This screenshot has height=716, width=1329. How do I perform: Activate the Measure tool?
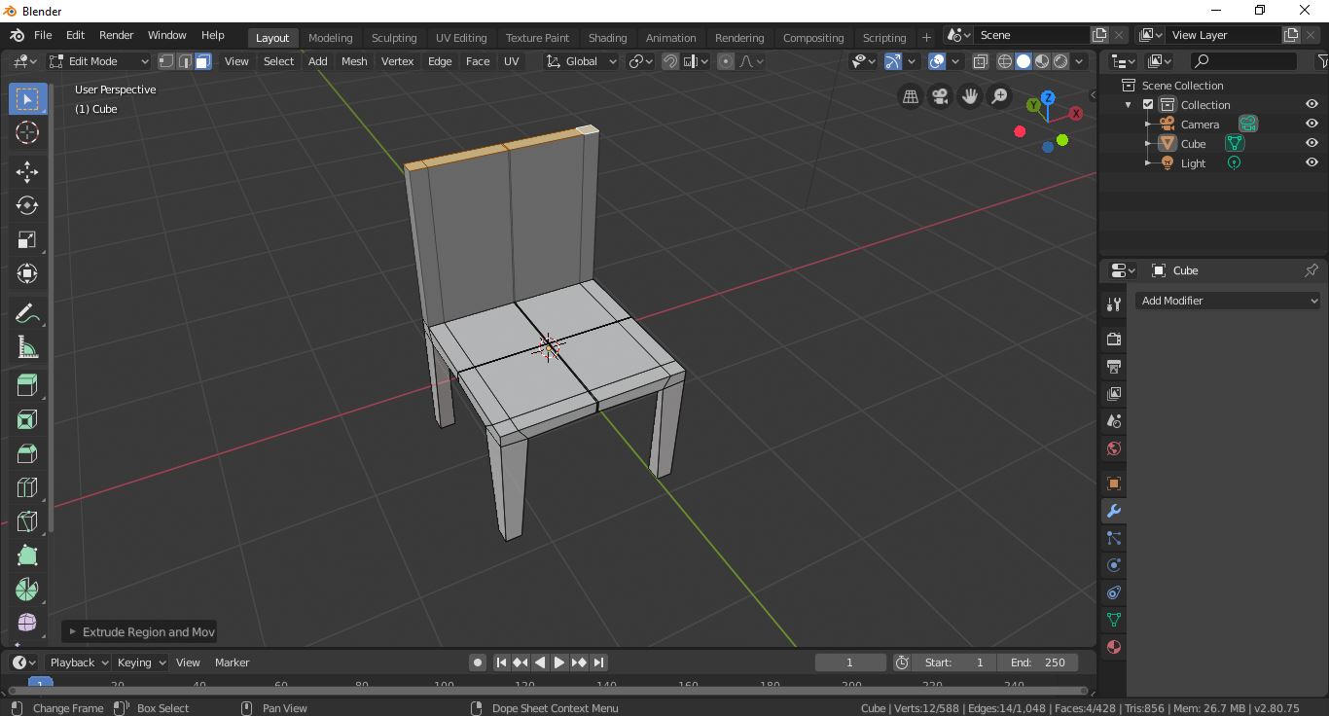pyautogui.click(x=26, y=346)
